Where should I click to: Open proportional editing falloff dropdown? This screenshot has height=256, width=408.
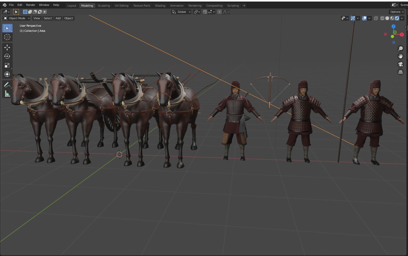coord(226,12)
